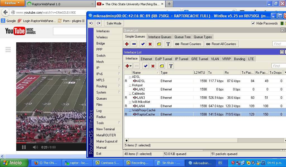
Task: Click Reset Counters button
Action: pyautogui.click(x=188, y=44)
